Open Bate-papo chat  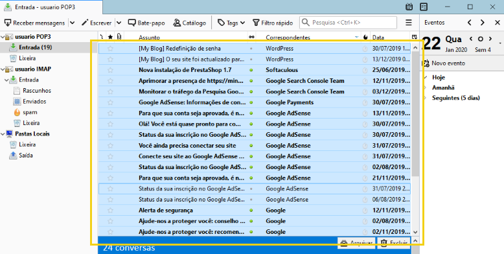coord(146,23)
